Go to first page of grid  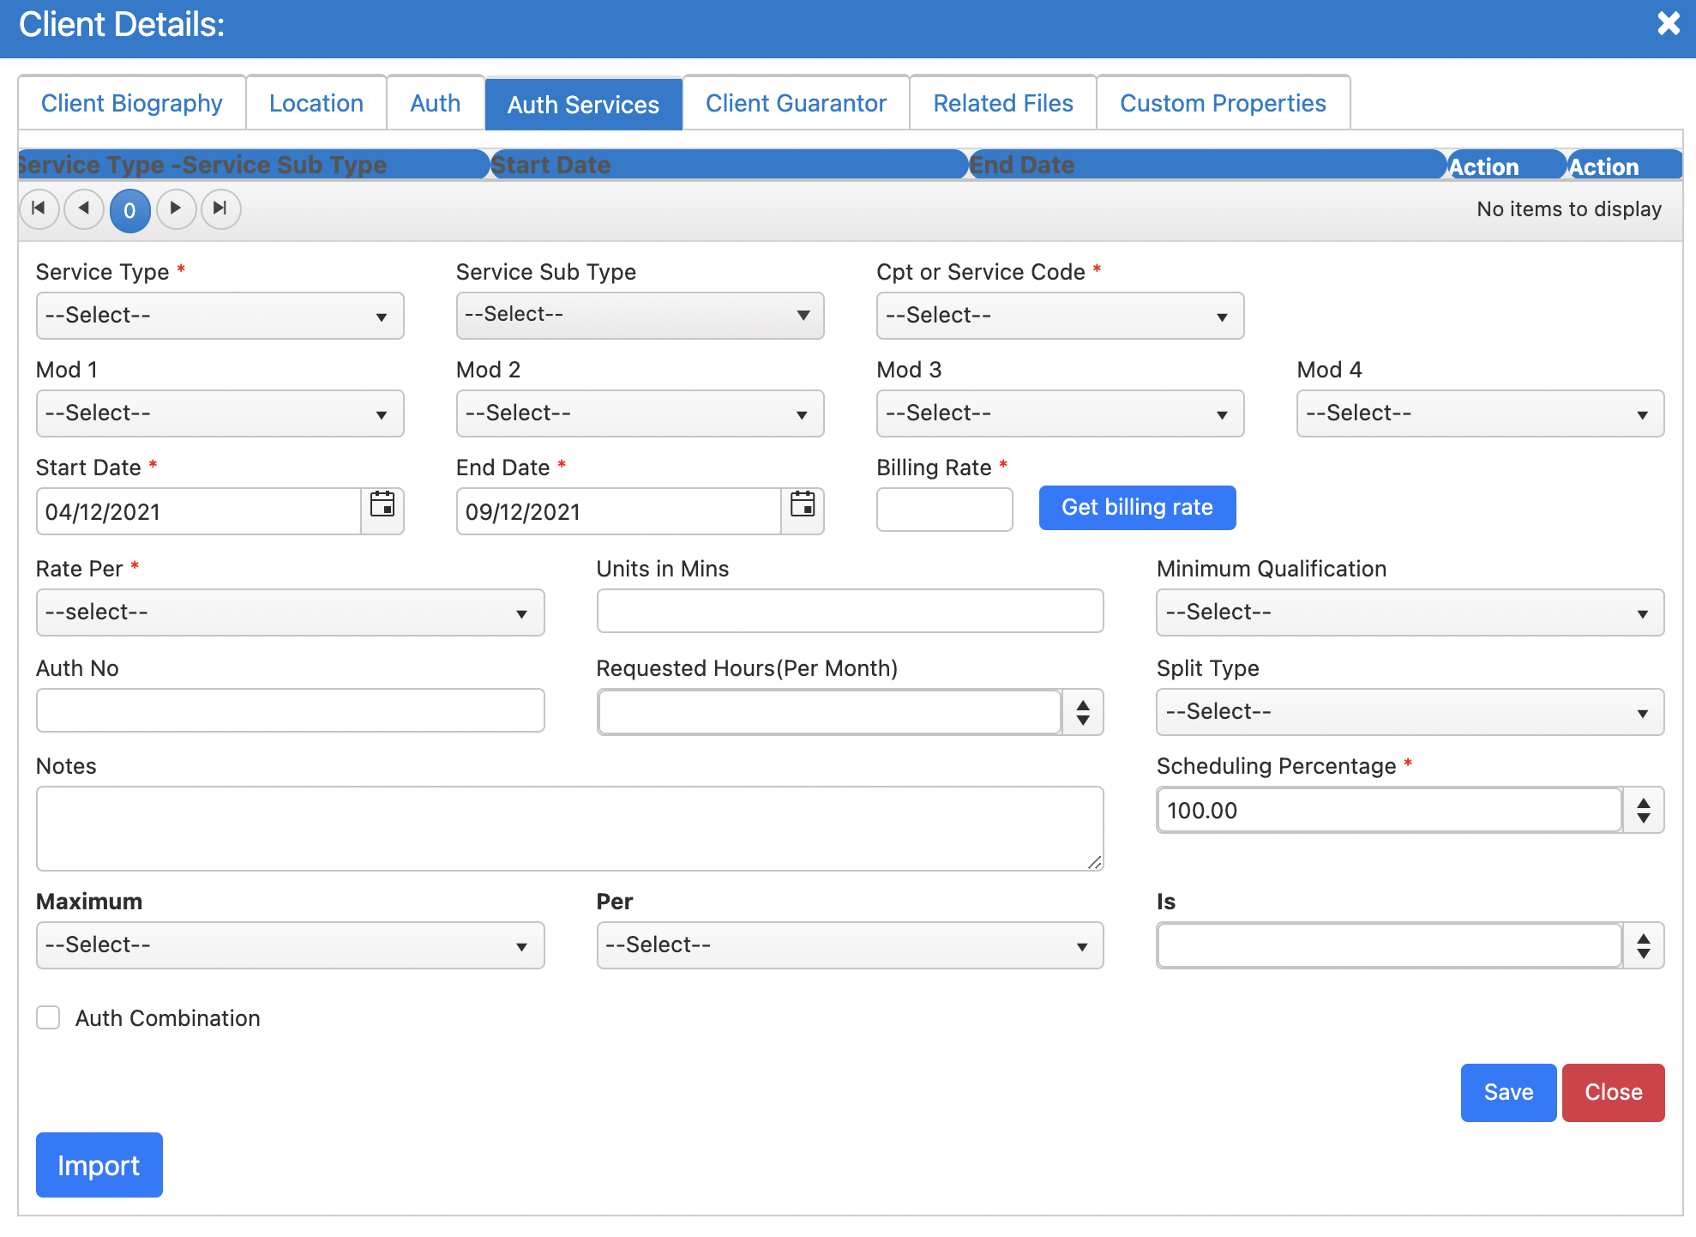click(x=39, y=208)
